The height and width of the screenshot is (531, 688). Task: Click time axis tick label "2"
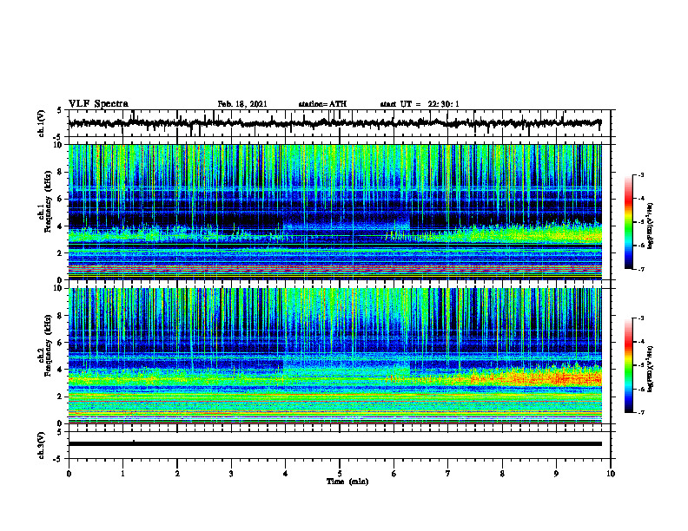177,474
